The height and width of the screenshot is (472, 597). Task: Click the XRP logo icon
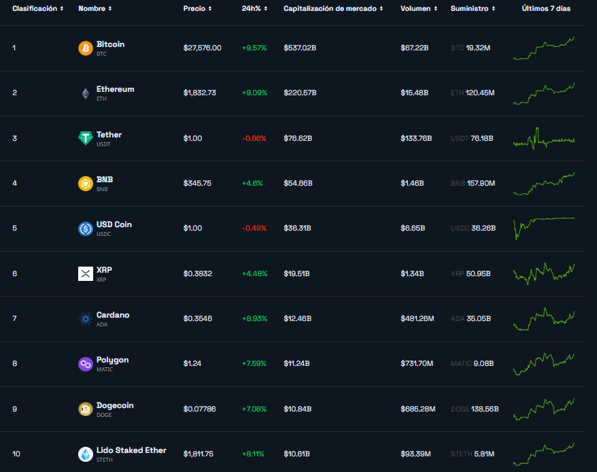85,273
